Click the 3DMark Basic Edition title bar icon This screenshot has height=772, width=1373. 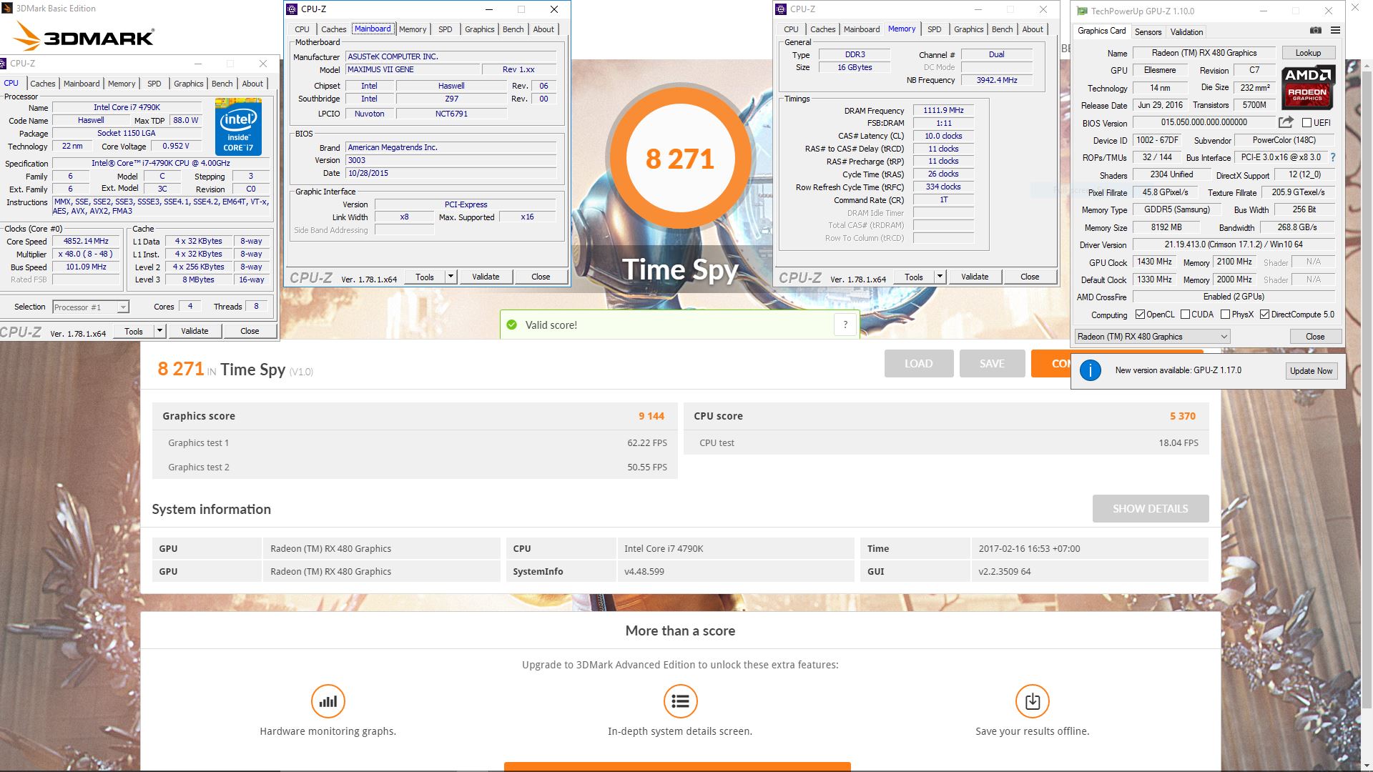coord(7,8)
